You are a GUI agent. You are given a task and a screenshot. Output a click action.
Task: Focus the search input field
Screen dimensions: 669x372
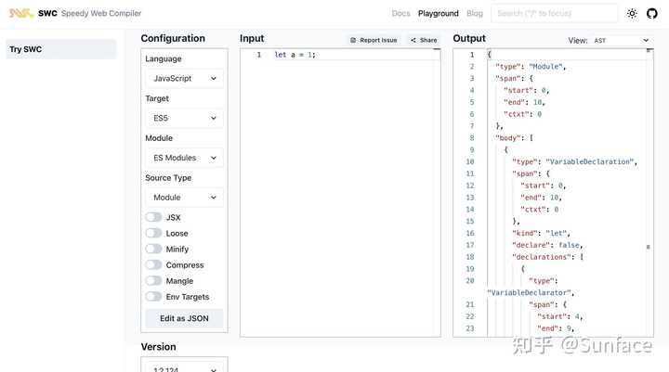[554, 14]
